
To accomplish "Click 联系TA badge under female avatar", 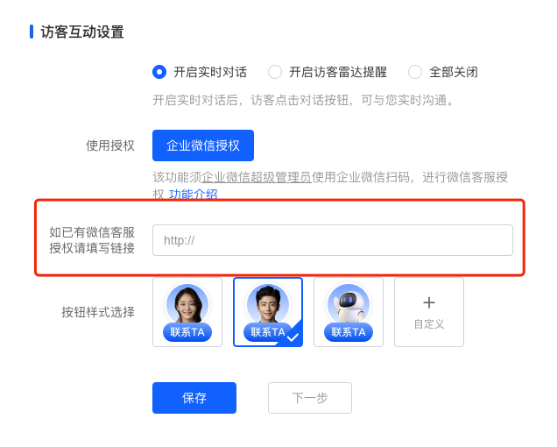I will tap(187, 332).
